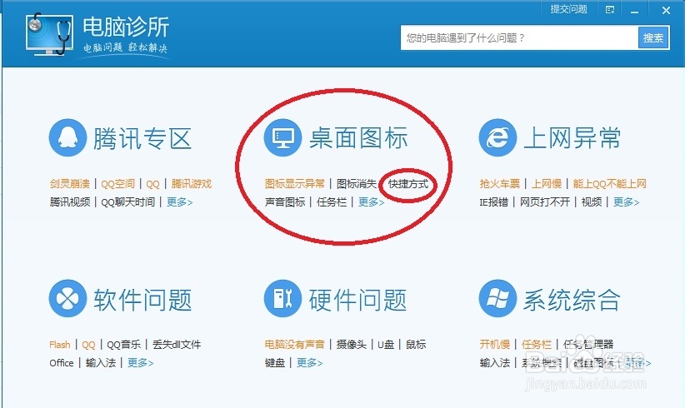Open the QQ音乐 link
This screenshot has height=408, width=685.
123,345
